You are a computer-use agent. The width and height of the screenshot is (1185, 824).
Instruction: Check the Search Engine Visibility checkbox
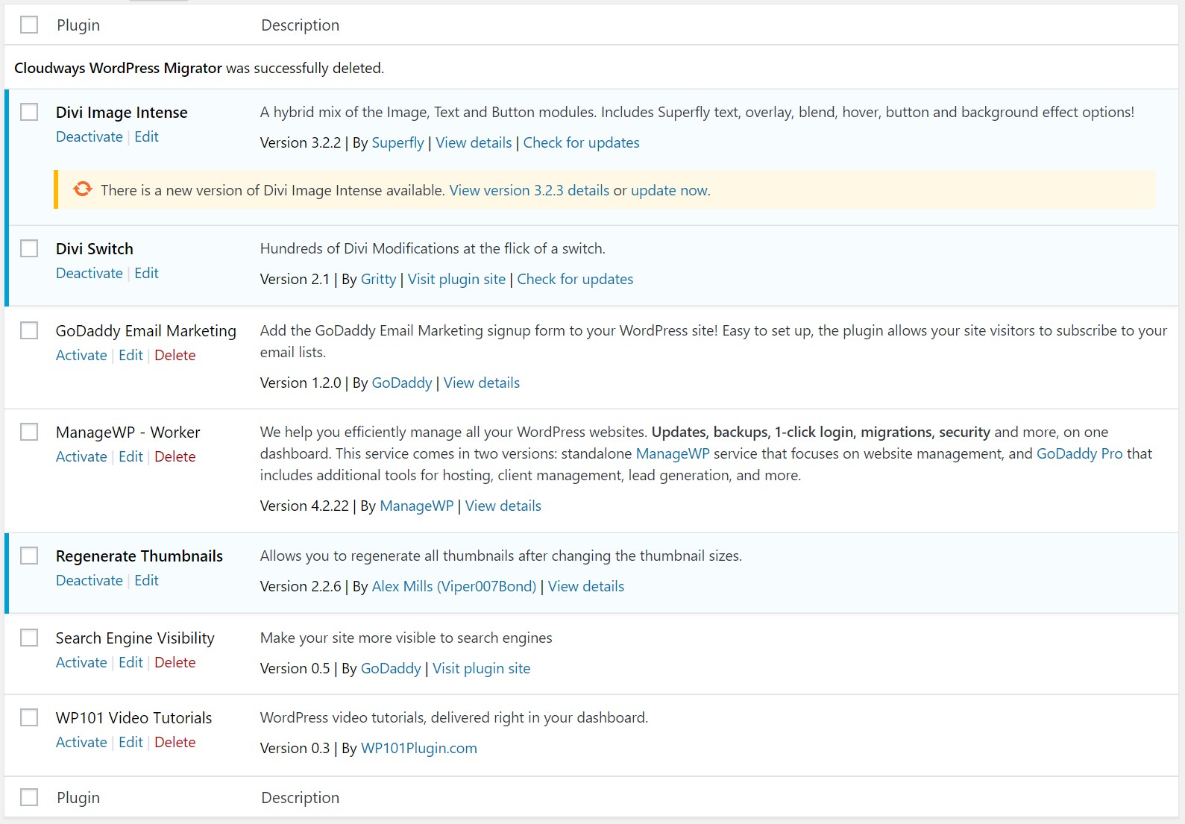(29, 638)
